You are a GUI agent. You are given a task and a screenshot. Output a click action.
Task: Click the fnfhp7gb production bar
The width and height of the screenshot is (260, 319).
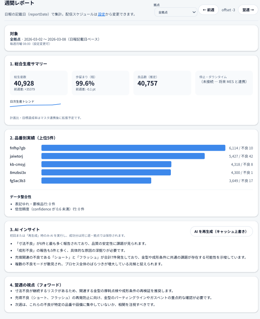pos(133,148)
